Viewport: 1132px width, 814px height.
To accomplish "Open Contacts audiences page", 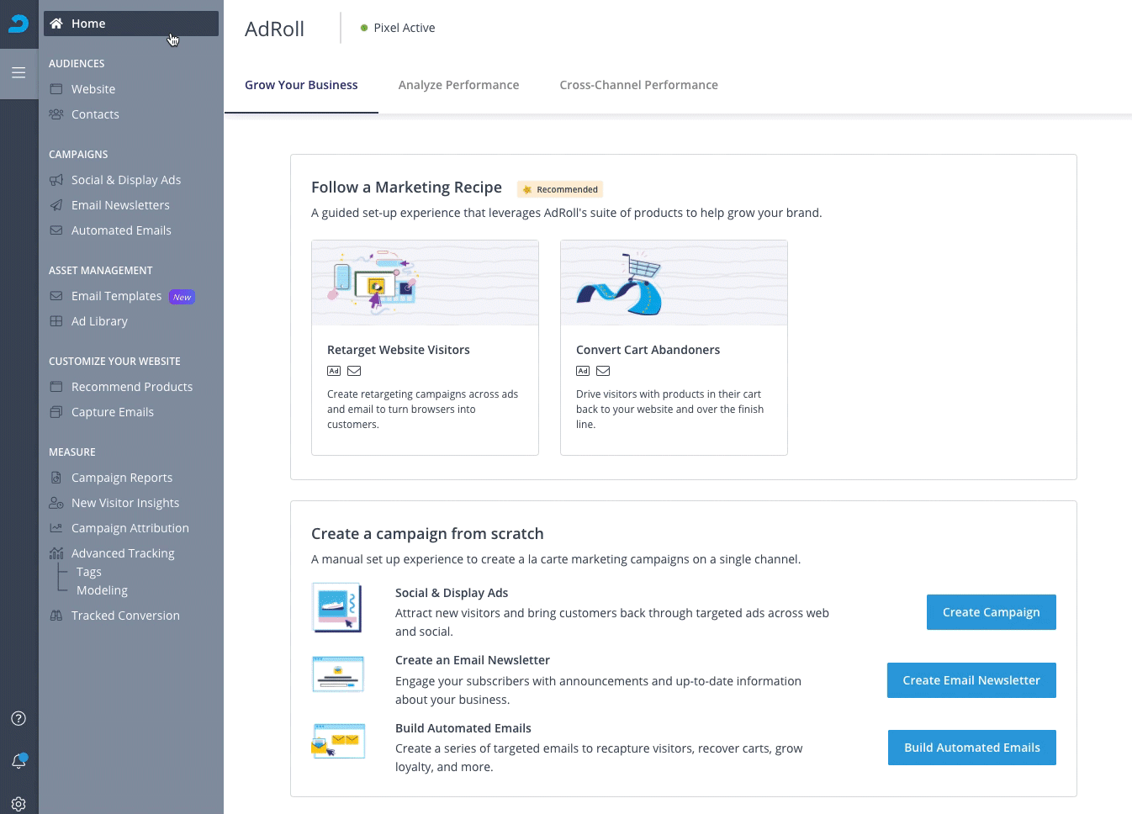I will [x=95, y=114].
